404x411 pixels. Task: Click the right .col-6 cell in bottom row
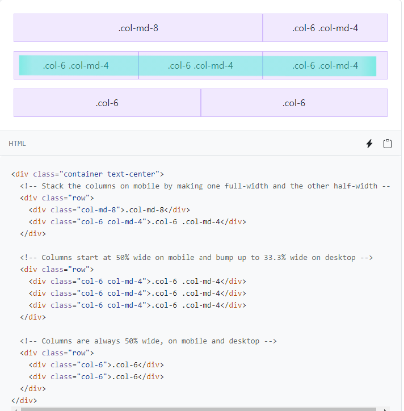click(294, 103)
